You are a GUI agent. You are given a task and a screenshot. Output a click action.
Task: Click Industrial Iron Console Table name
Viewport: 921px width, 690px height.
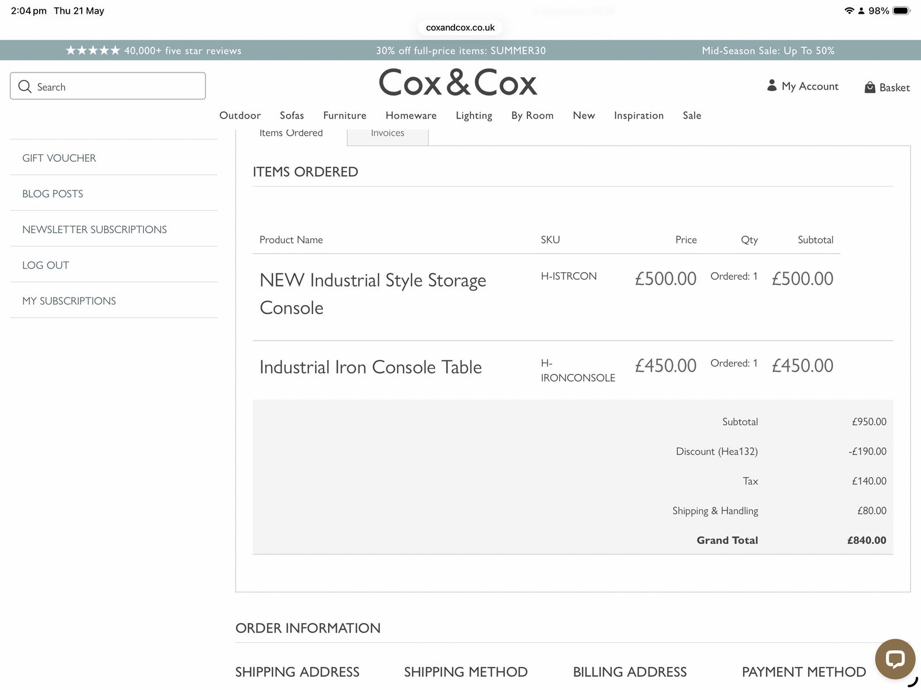pos(371,367)
